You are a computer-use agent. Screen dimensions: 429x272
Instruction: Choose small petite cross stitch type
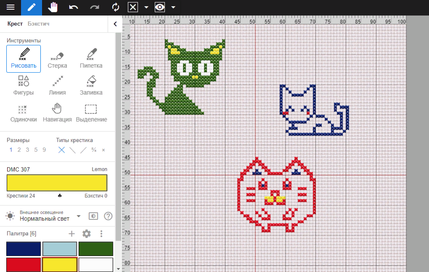[x=103, y=150]
